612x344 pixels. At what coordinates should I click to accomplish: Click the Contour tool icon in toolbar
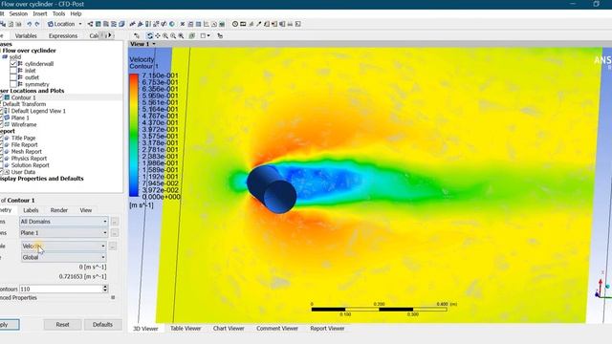98,24
